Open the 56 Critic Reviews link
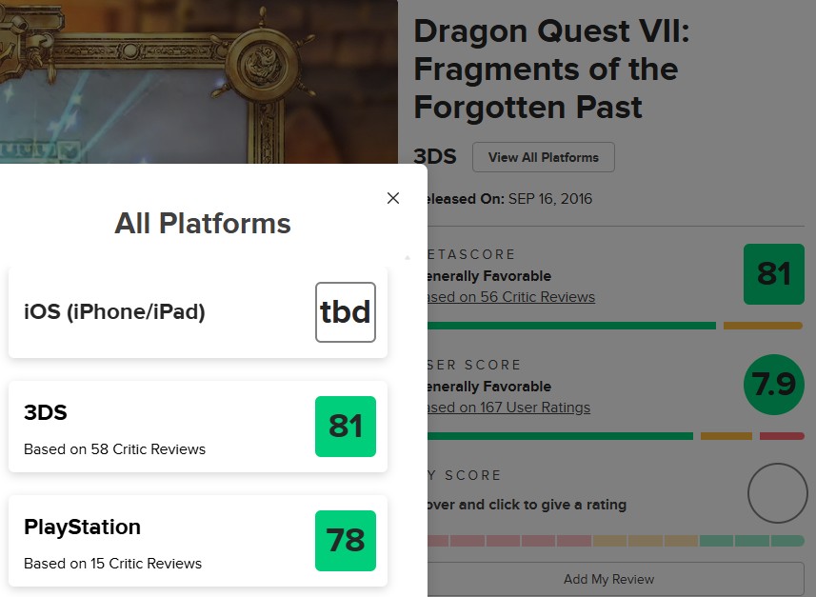Viewport: 816px width, 597px height. coord(514,297)
